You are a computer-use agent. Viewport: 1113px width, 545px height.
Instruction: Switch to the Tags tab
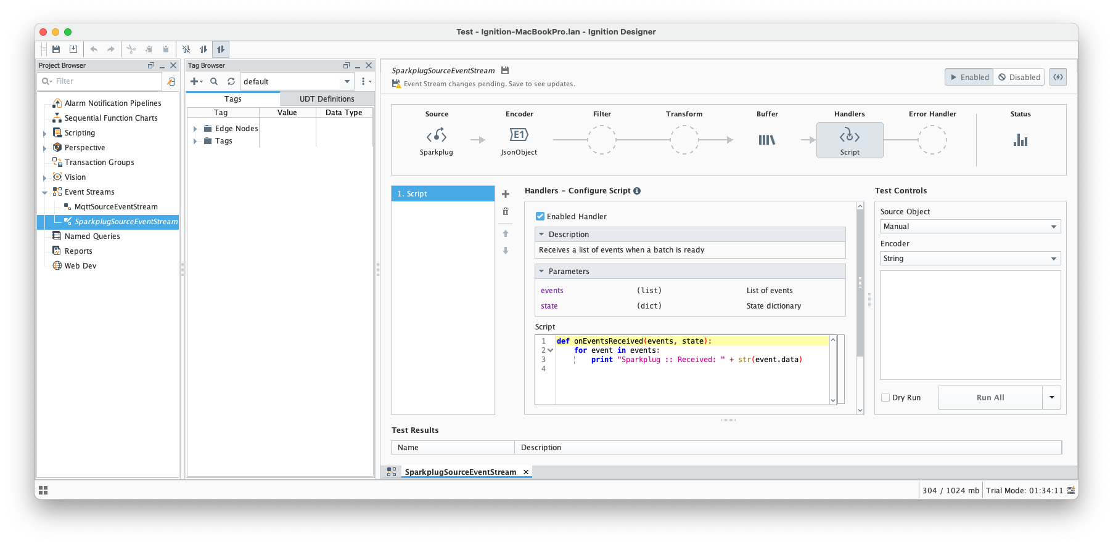click(233, 99)
